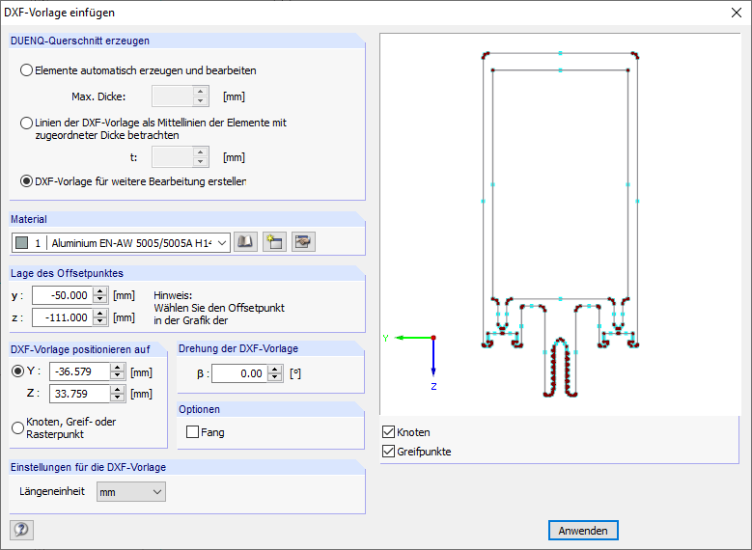Click the offset y value field
Image resolution: width=752 pixels, height=550 pixels.
62,295
